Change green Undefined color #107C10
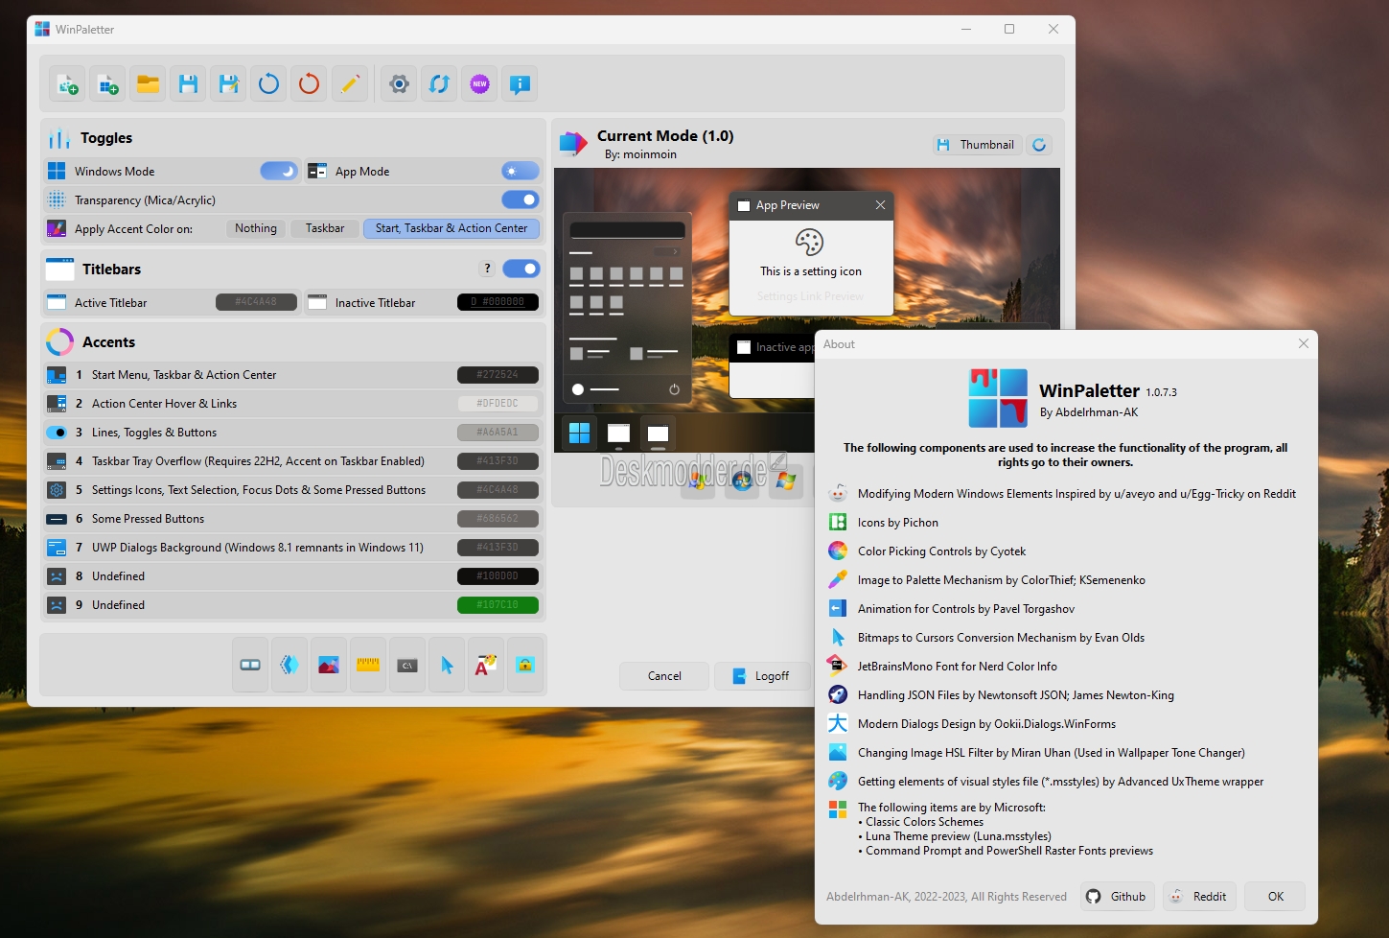 [498, 605]
